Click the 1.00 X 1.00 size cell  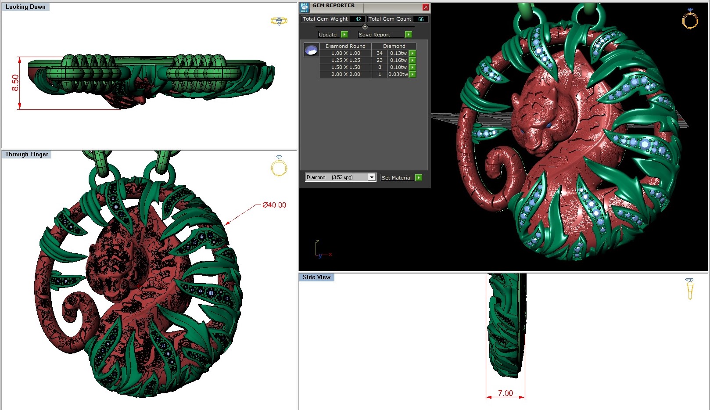[x=345, y=53]
